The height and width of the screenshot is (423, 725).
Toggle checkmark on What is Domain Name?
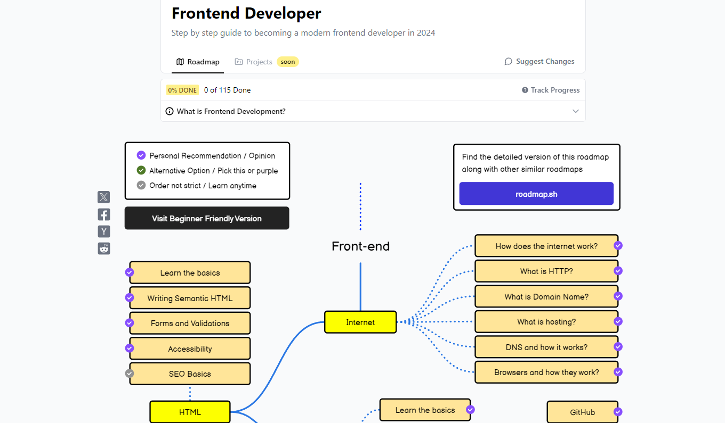click(618, 296)
